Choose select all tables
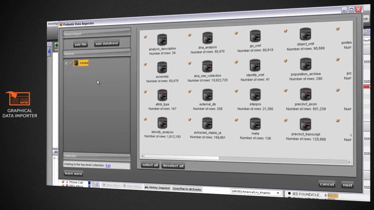Viewport: 374px width, 210px height. coord(150,165)
